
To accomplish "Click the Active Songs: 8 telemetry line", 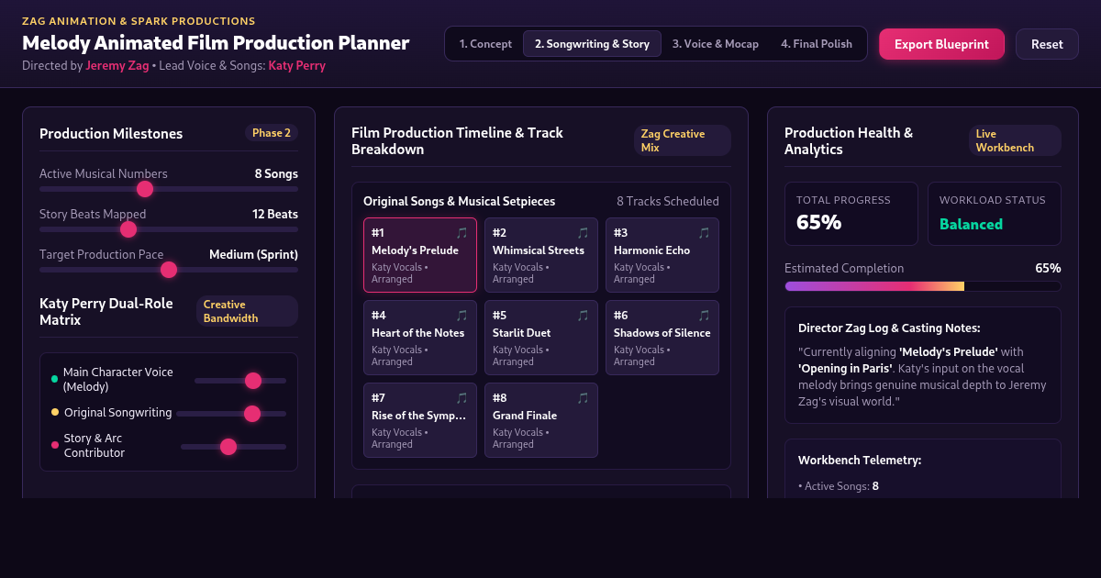I will pos(839,486).
